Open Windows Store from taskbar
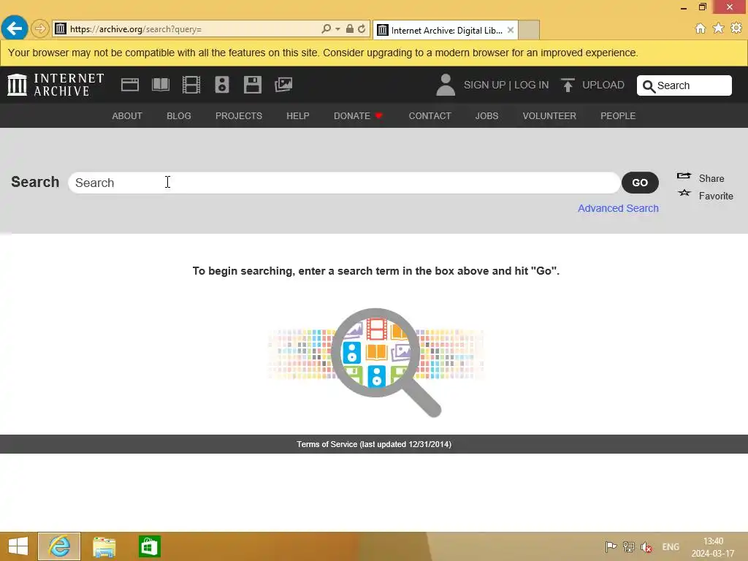The image size is (748, 561). tap(149, 546)
